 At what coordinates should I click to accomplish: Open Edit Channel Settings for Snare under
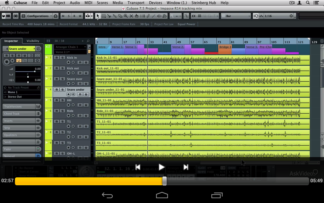[x=38, y=49]
